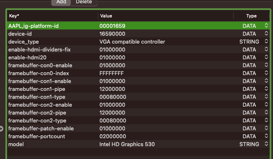Click value 12000000 in framebuffer-con2-pipe row
The width and height of the screenshot is (273, 159).
coord(112,113)
